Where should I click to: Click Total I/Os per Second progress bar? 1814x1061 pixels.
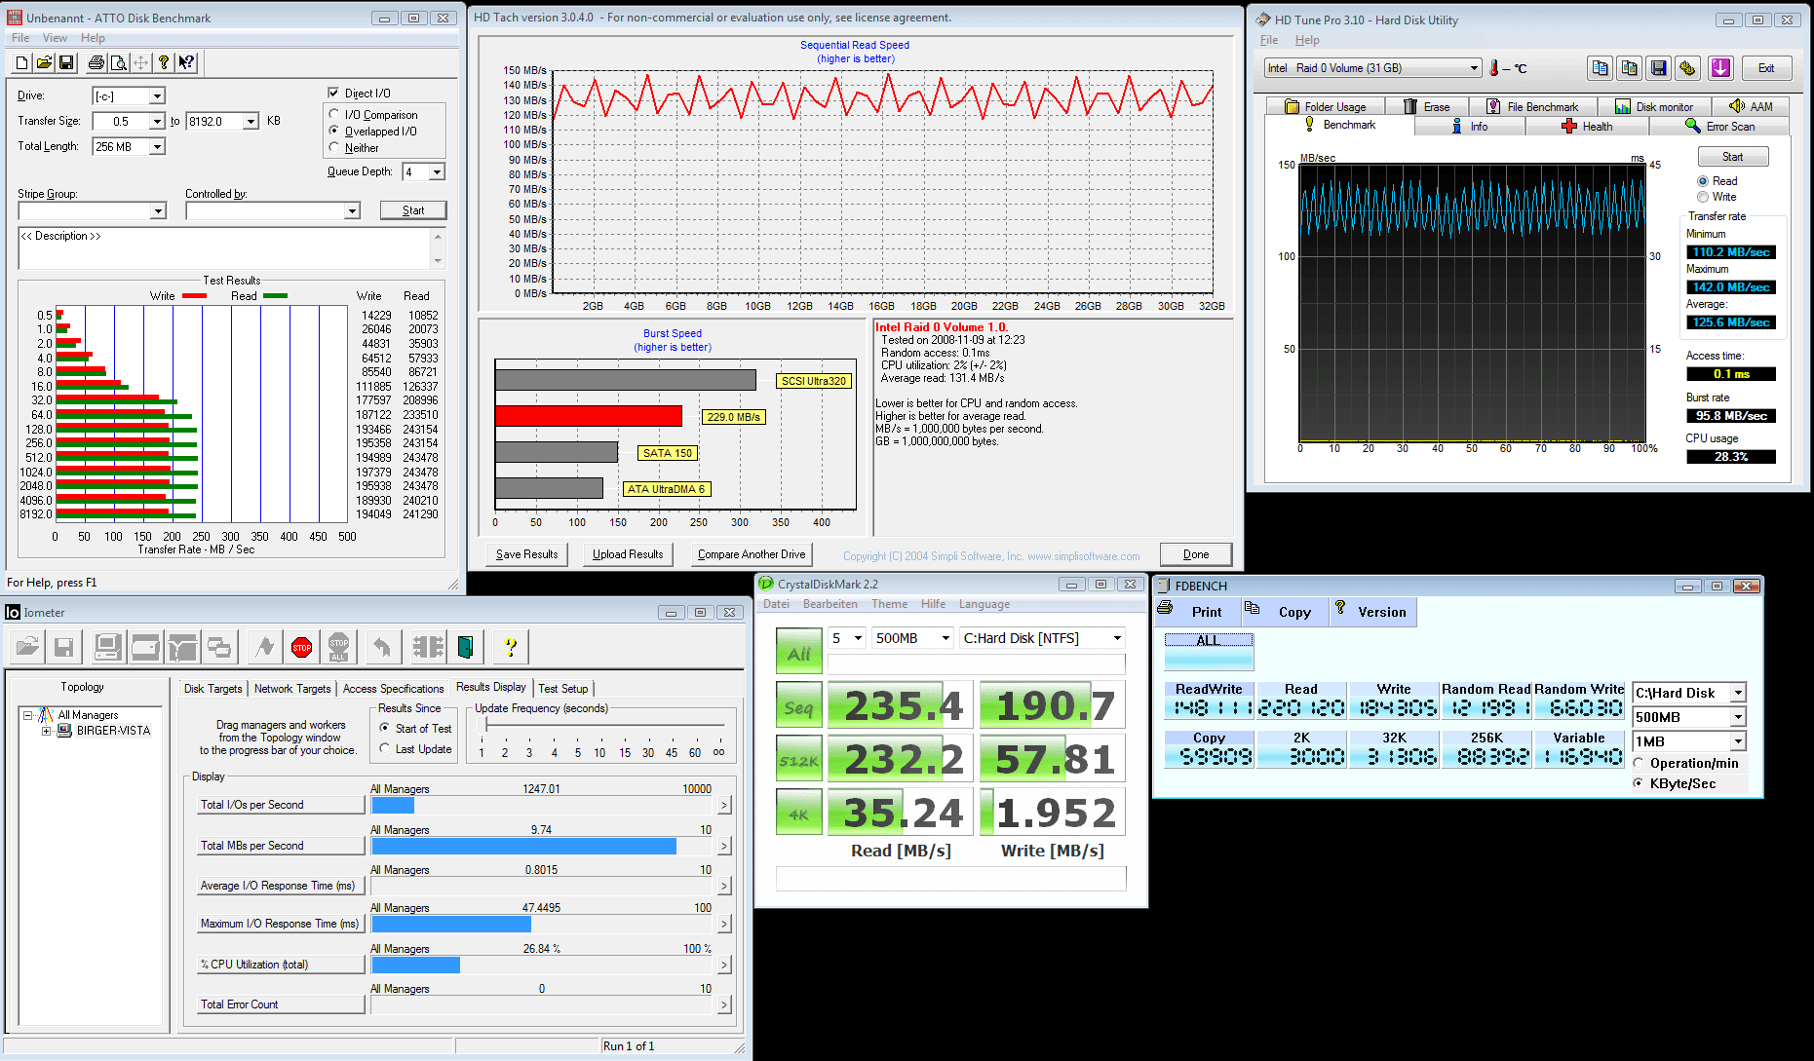coord(544,806)
